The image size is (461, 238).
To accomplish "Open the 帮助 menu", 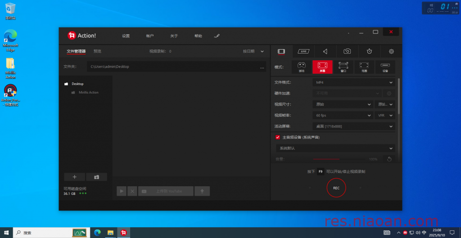I will [x=198, y=36].
